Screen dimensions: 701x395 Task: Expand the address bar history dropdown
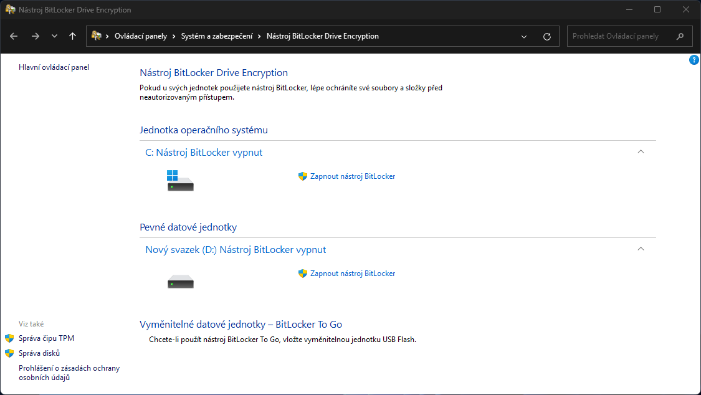(x=524, y=37)
